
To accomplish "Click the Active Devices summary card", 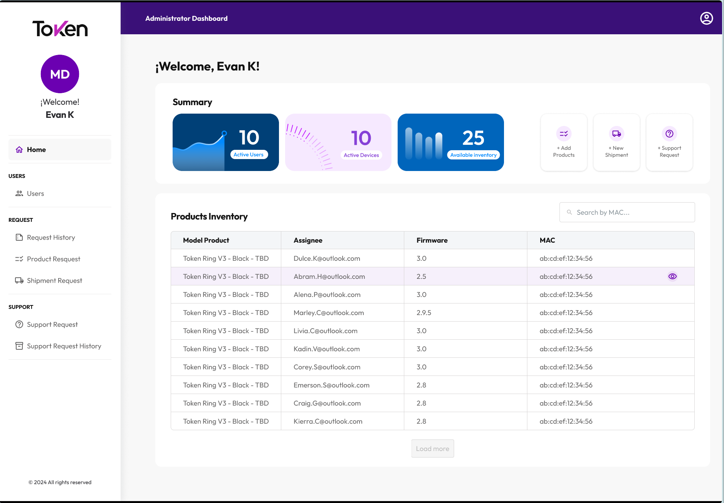I will coord(338,142).
